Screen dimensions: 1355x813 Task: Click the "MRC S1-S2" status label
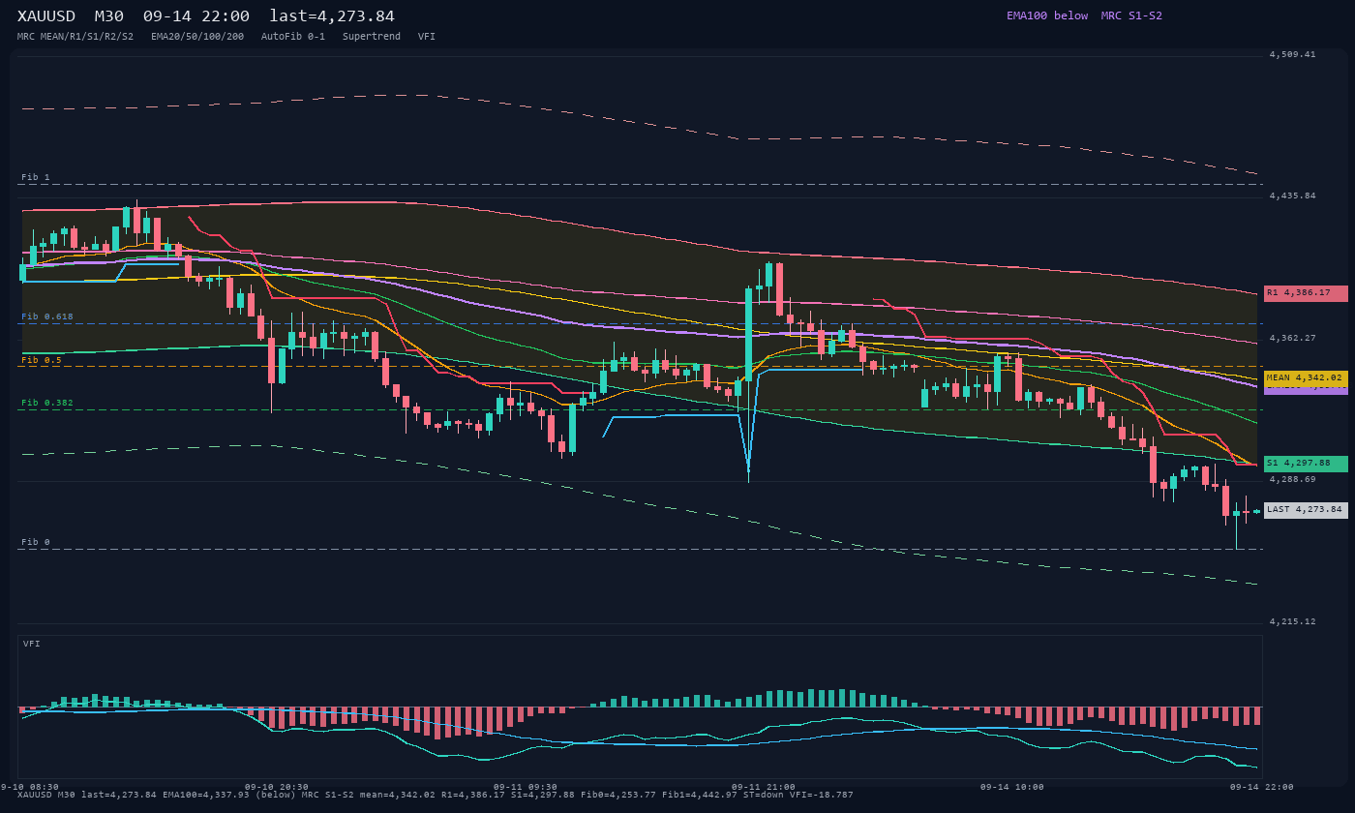coord(1131,15)
